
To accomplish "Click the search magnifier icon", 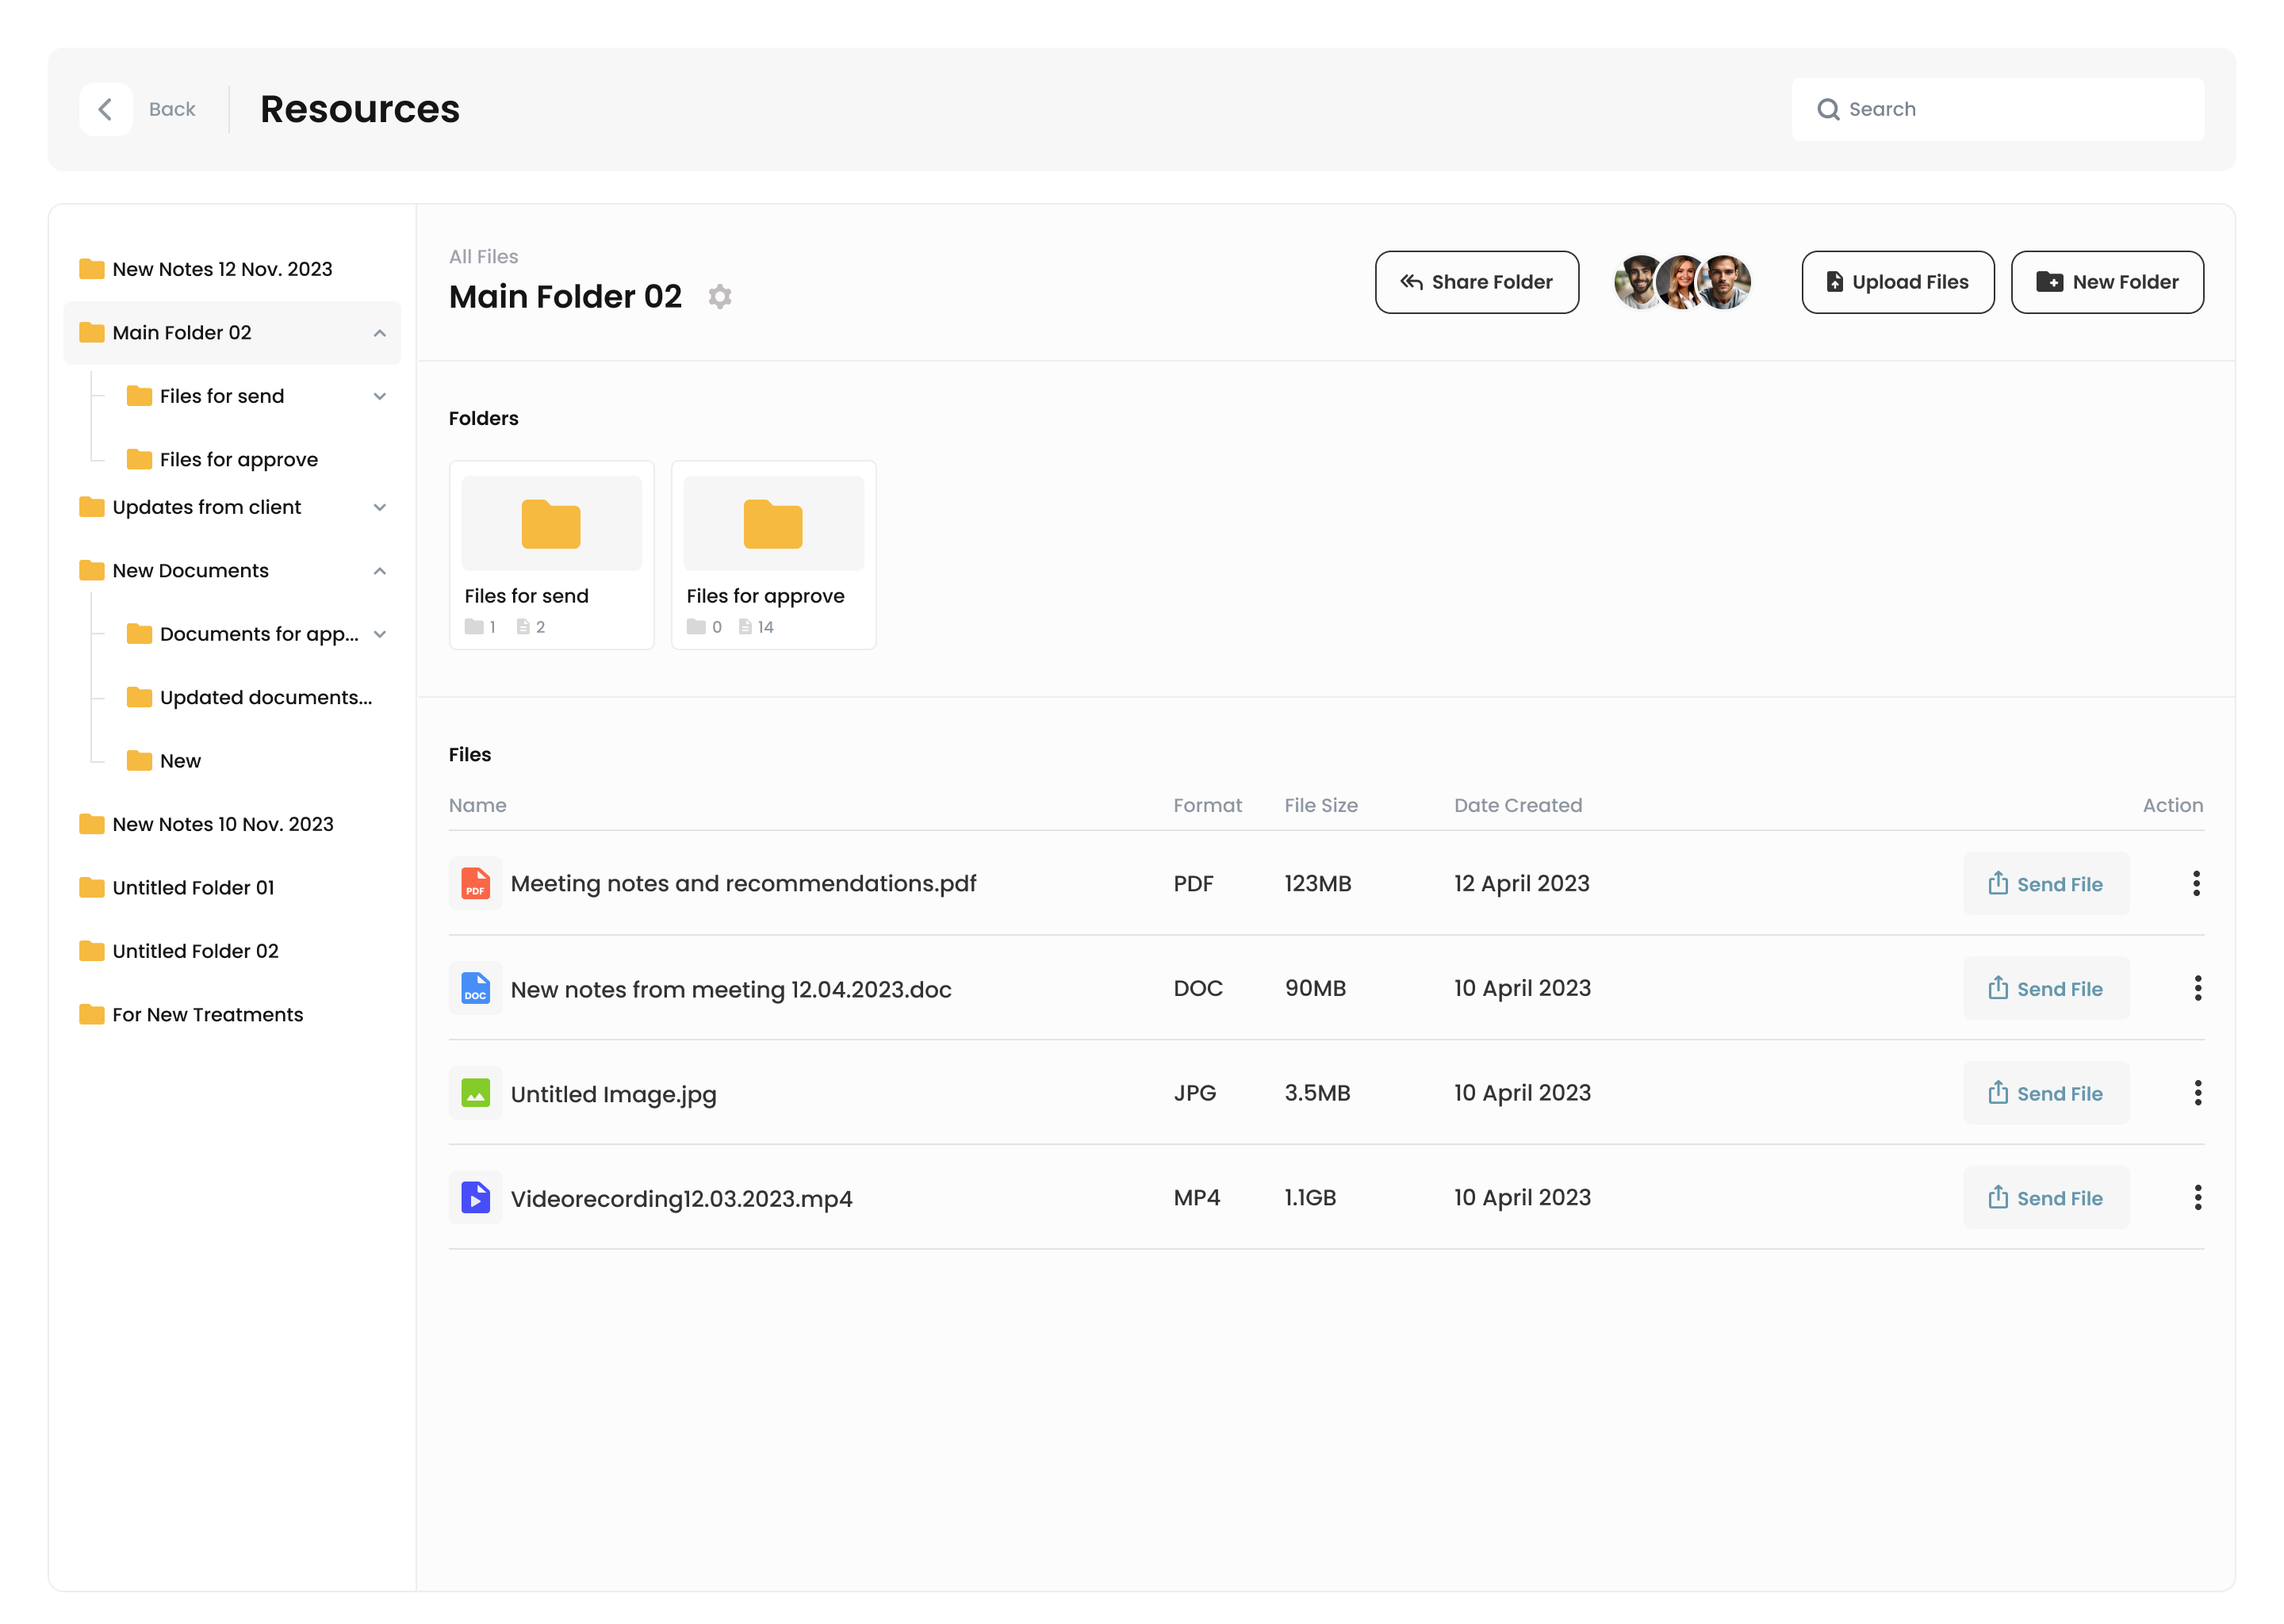I will point(1828,109).
